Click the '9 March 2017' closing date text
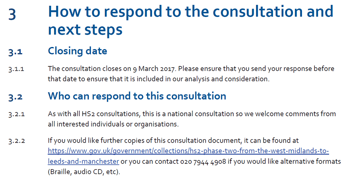Image resolution: width=347 pixels, height=178 pixels. [x=154, y=69]
